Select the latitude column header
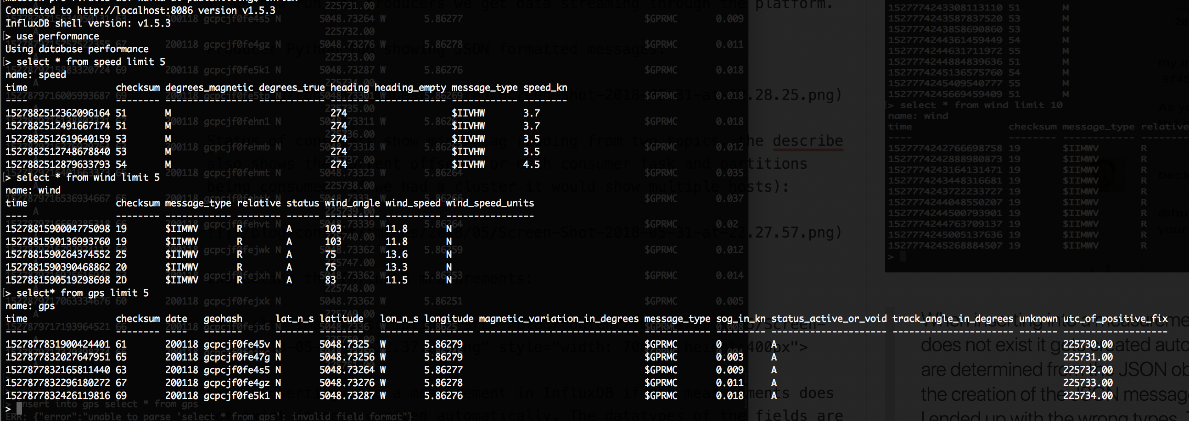The width and height of the screenshot is (1189, 421). [x=342, y=319]
